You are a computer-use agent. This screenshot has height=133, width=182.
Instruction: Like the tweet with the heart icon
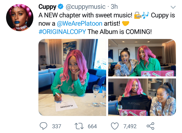(115, 126)
